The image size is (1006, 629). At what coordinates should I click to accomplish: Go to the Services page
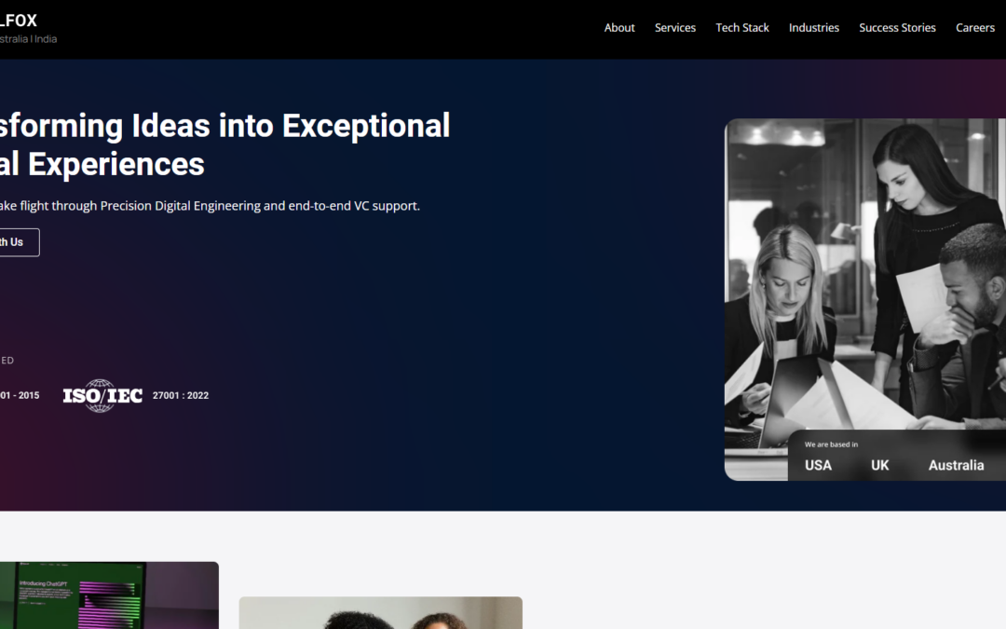pyautogui.click(x=675, y=28)
